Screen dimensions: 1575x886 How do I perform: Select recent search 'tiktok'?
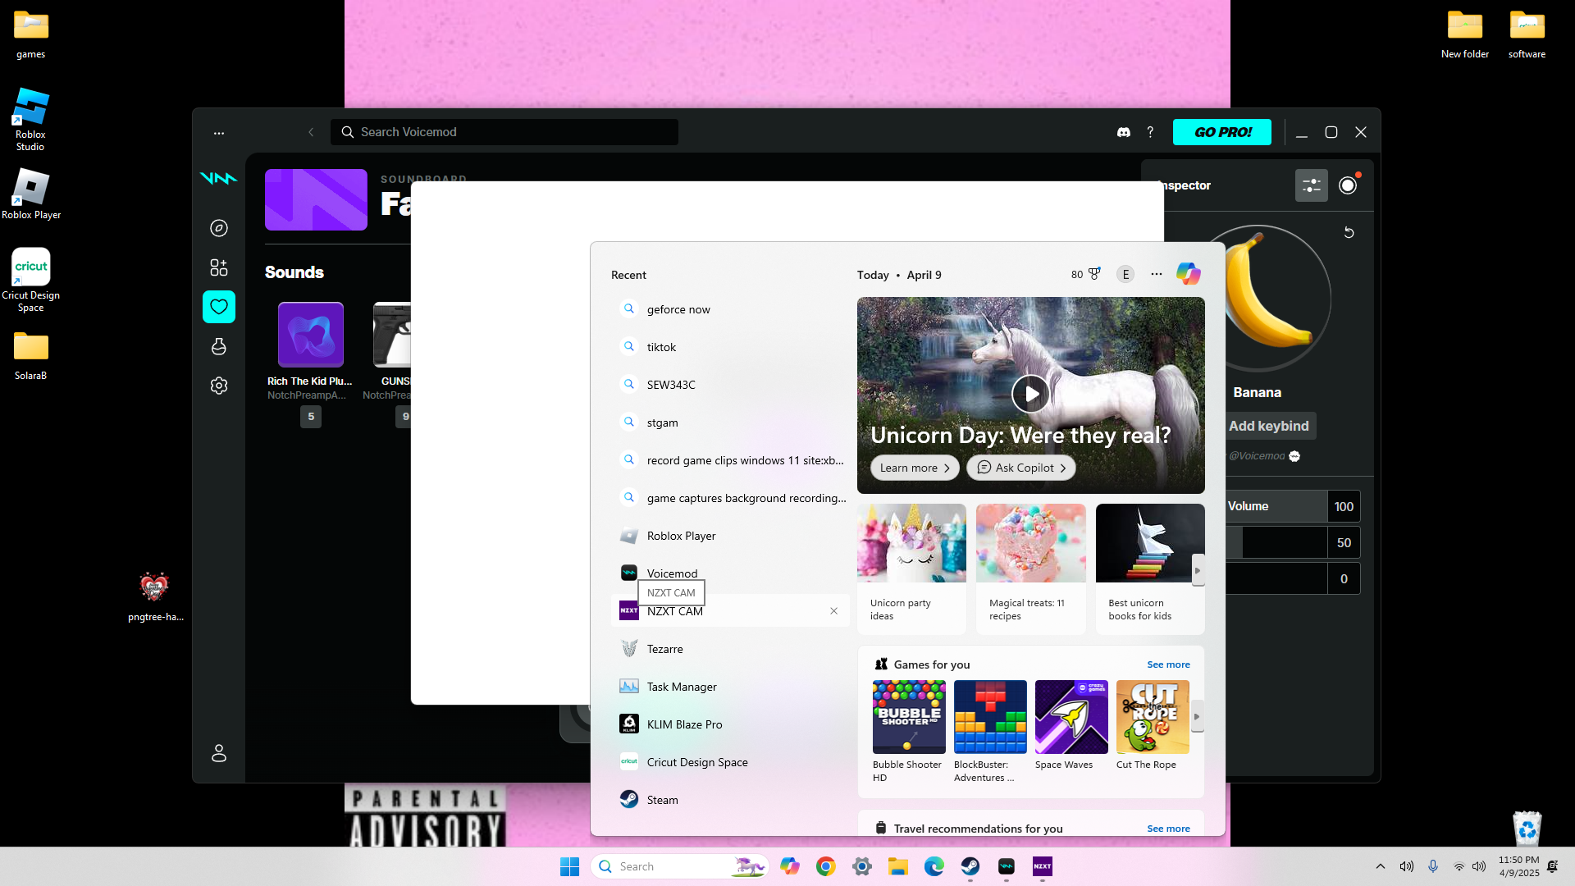pyautogui.click(x=730, y=347)
